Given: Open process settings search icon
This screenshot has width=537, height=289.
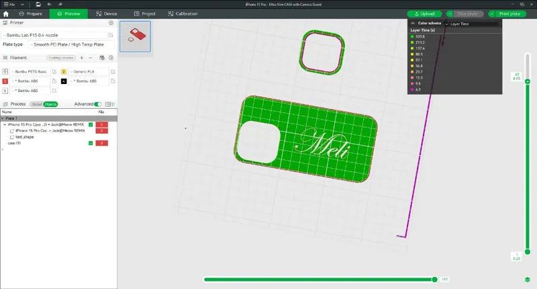Looking at the screenshot, I should click(113, 104).
